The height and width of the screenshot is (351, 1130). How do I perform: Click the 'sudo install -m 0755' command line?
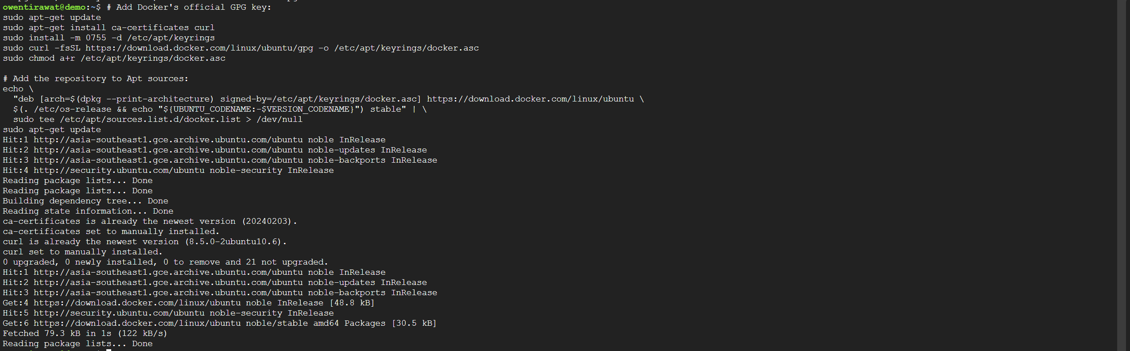pyautogui.click(x=109, y=38)
